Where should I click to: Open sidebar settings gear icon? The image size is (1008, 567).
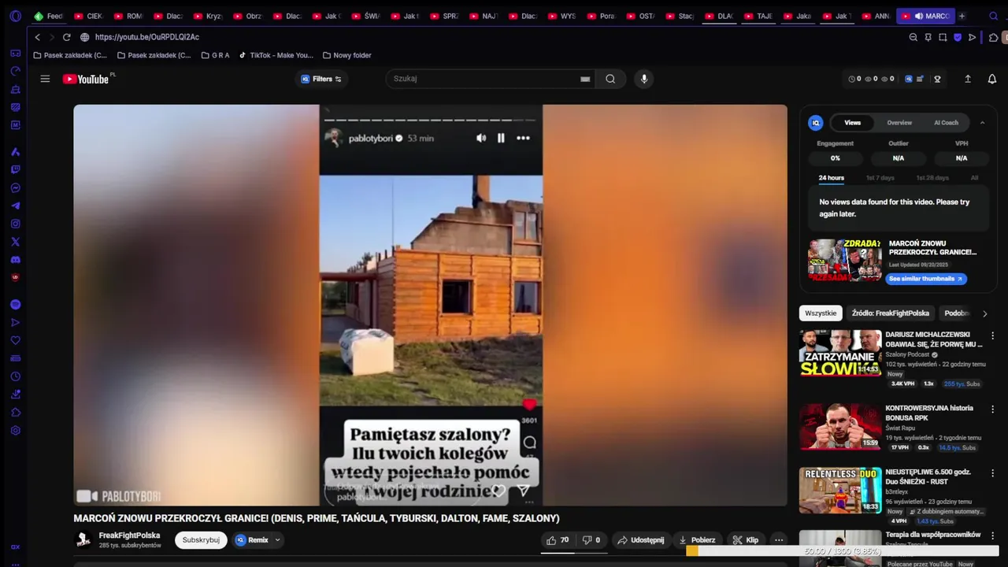coord(15,431)
